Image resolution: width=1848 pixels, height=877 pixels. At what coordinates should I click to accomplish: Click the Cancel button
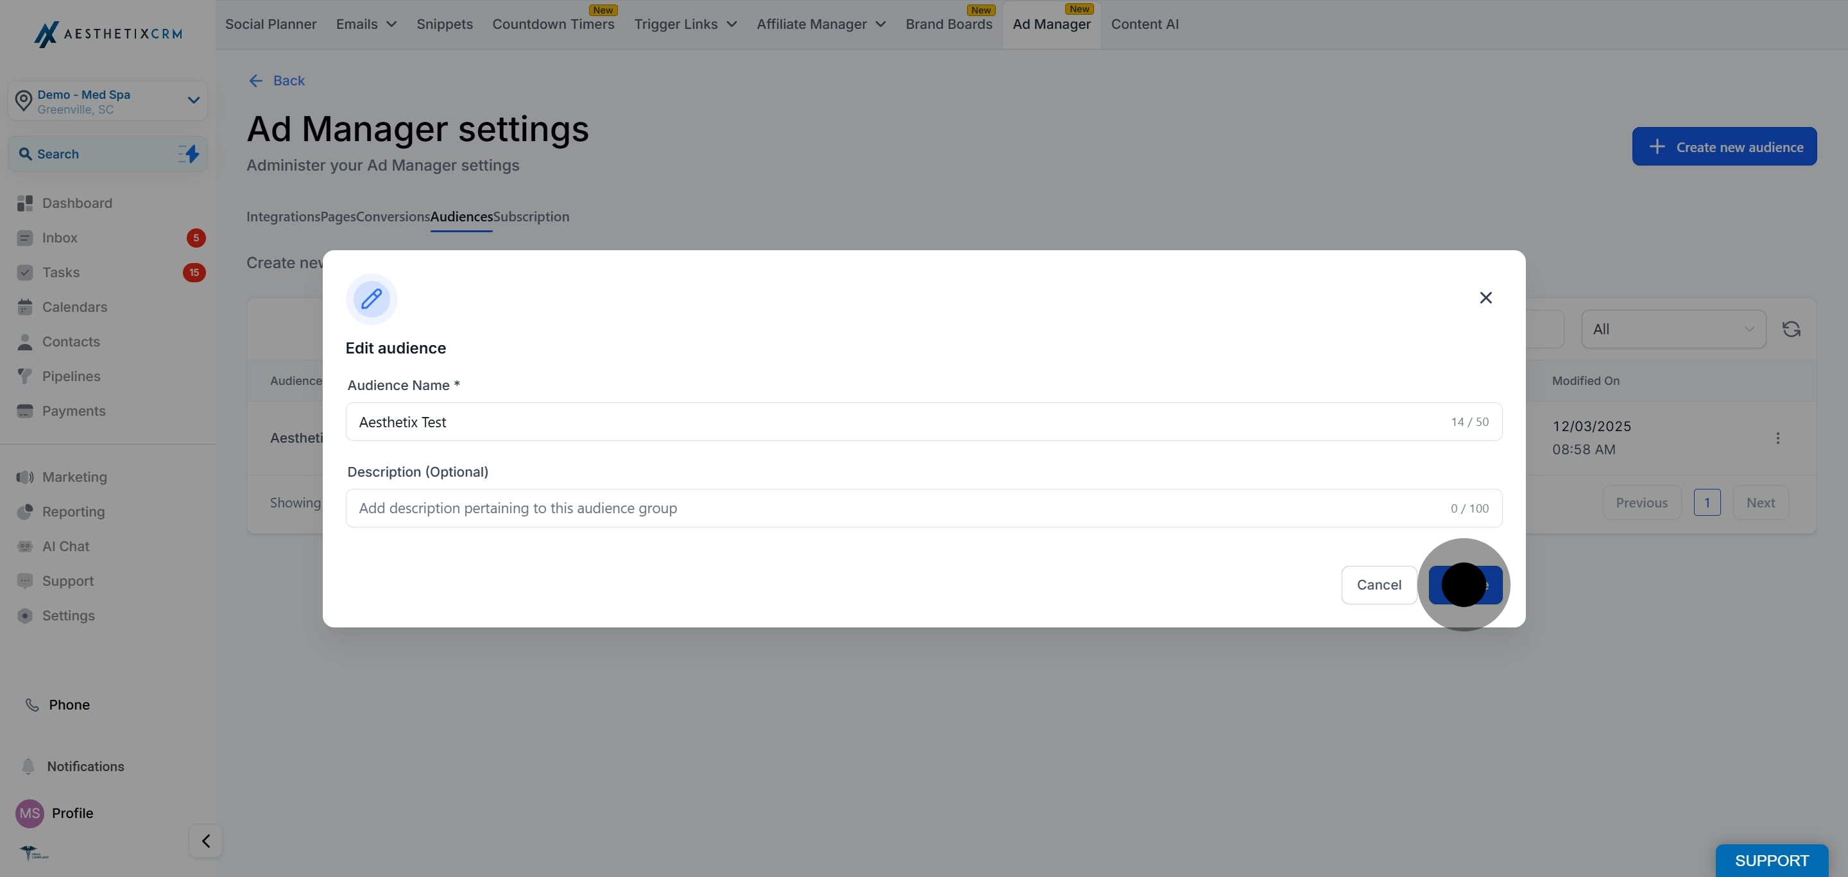tap(1378, 584)
